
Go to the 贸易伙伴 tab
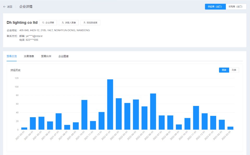pyautogui.click(x=46, y=56)
